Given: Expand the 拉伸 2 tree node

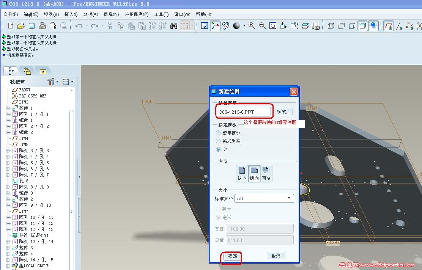Looking at the screenshot, I should point(8,199).
